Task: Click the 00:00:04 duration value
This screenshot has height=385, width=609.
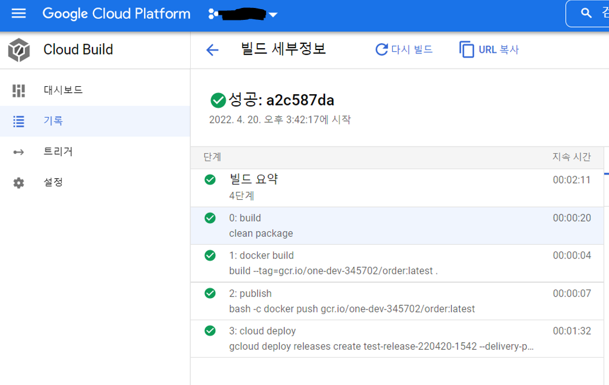Action: [x=572, y=255]
